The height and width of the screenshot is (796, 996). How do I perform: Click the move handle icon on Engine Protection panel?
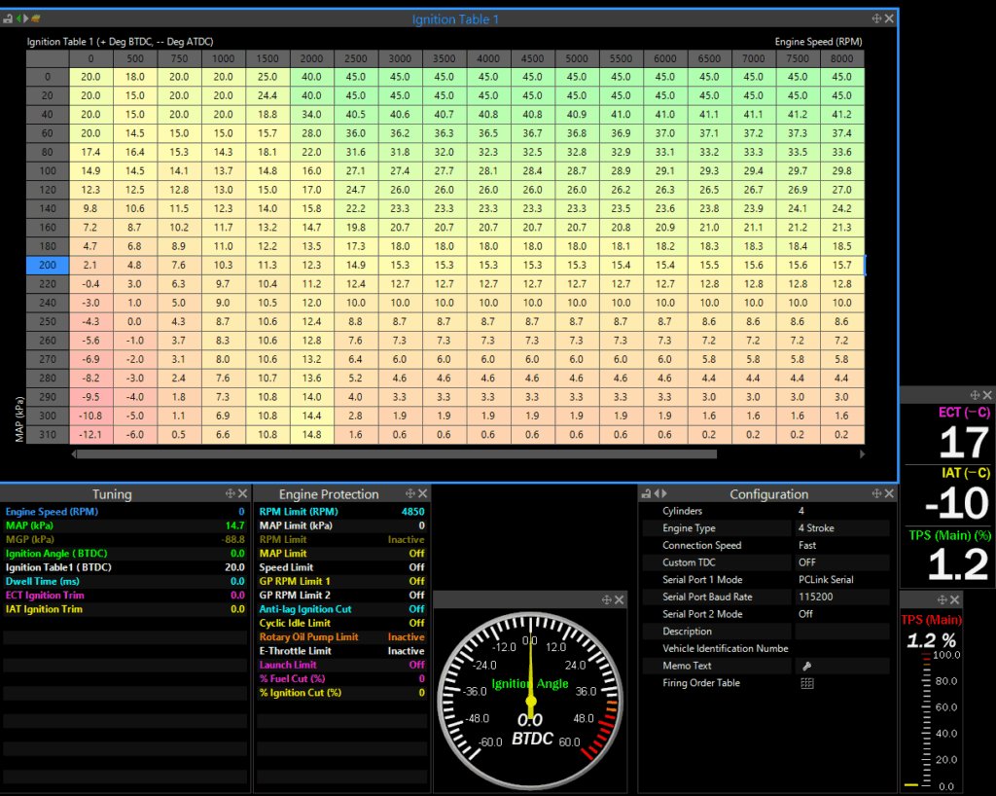[410, 494]
